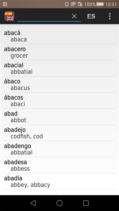This screenshot has width=119, height=211.
Task: Select the abacial entry
Action: (59, 68)
